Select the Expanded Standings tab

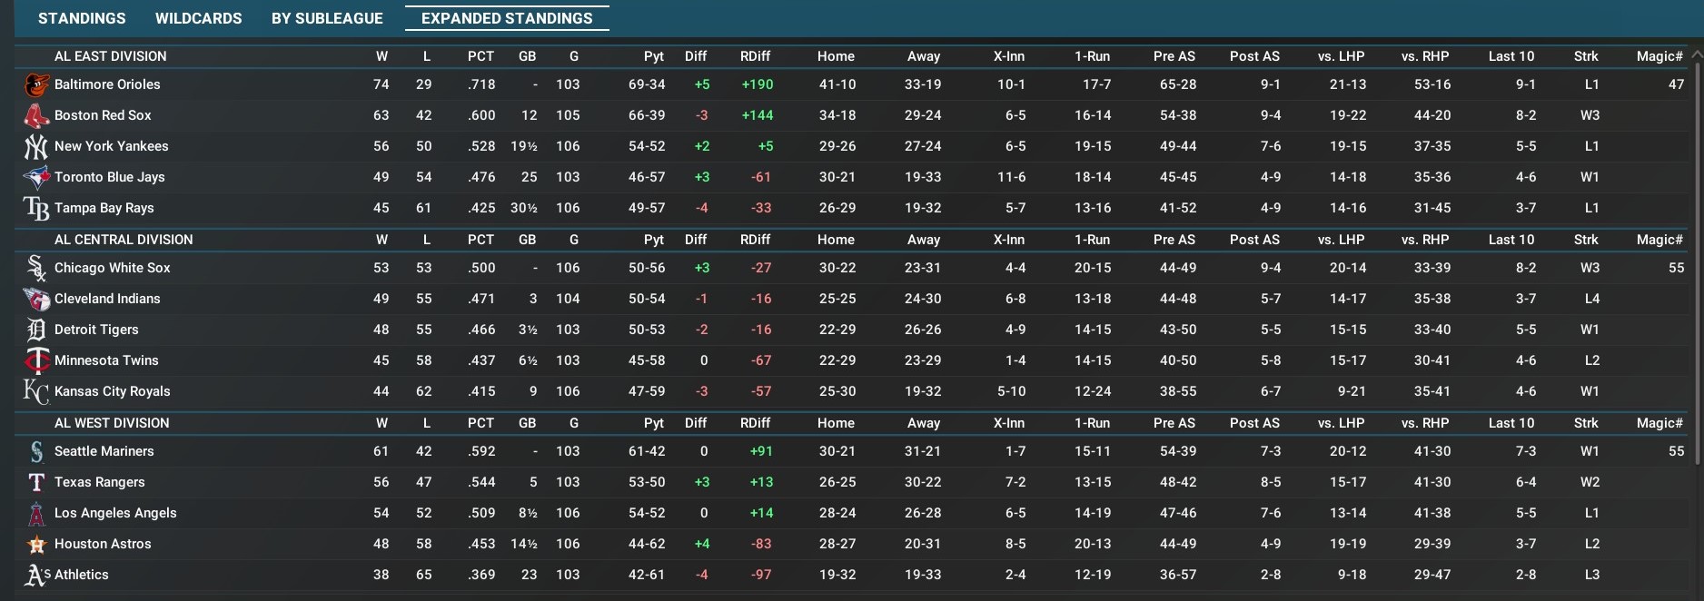click(x=507, y=18)
